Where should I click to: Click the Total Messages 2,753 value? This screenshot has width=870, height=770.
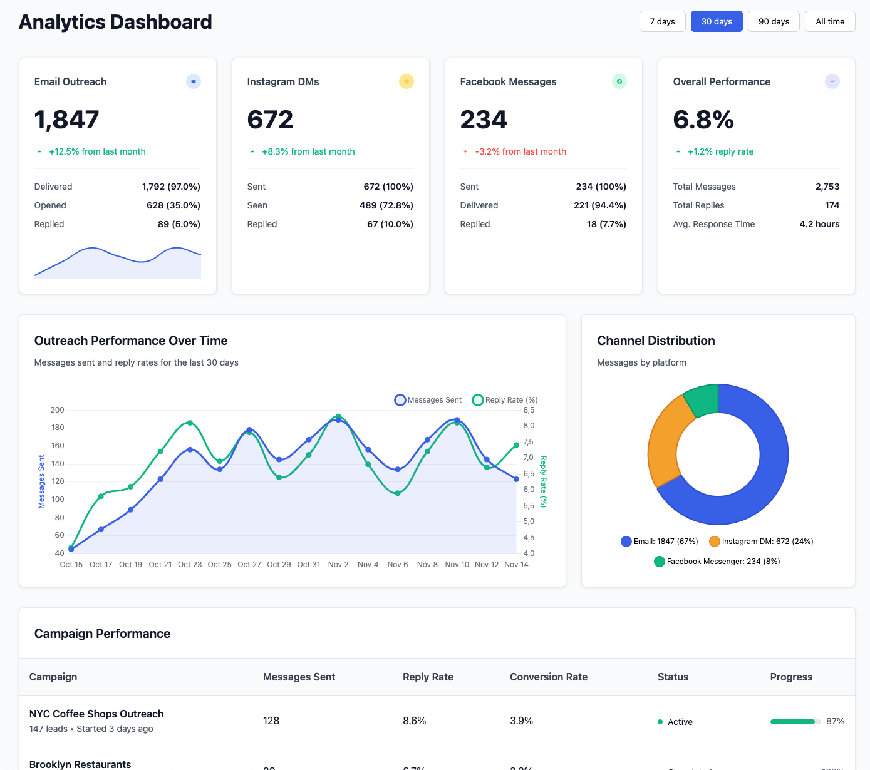click(x=827, y=187)
